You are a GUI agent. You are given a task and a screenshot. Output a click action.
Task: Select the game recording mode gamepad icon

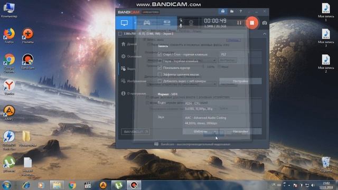(x=147, y=23)
